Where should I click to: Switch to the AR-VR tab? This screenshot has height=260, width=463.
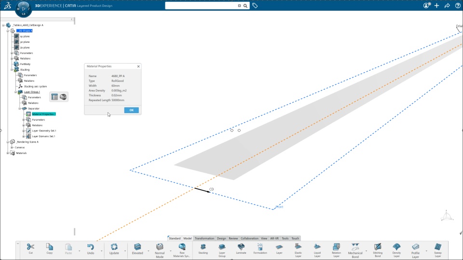[274, 238]
